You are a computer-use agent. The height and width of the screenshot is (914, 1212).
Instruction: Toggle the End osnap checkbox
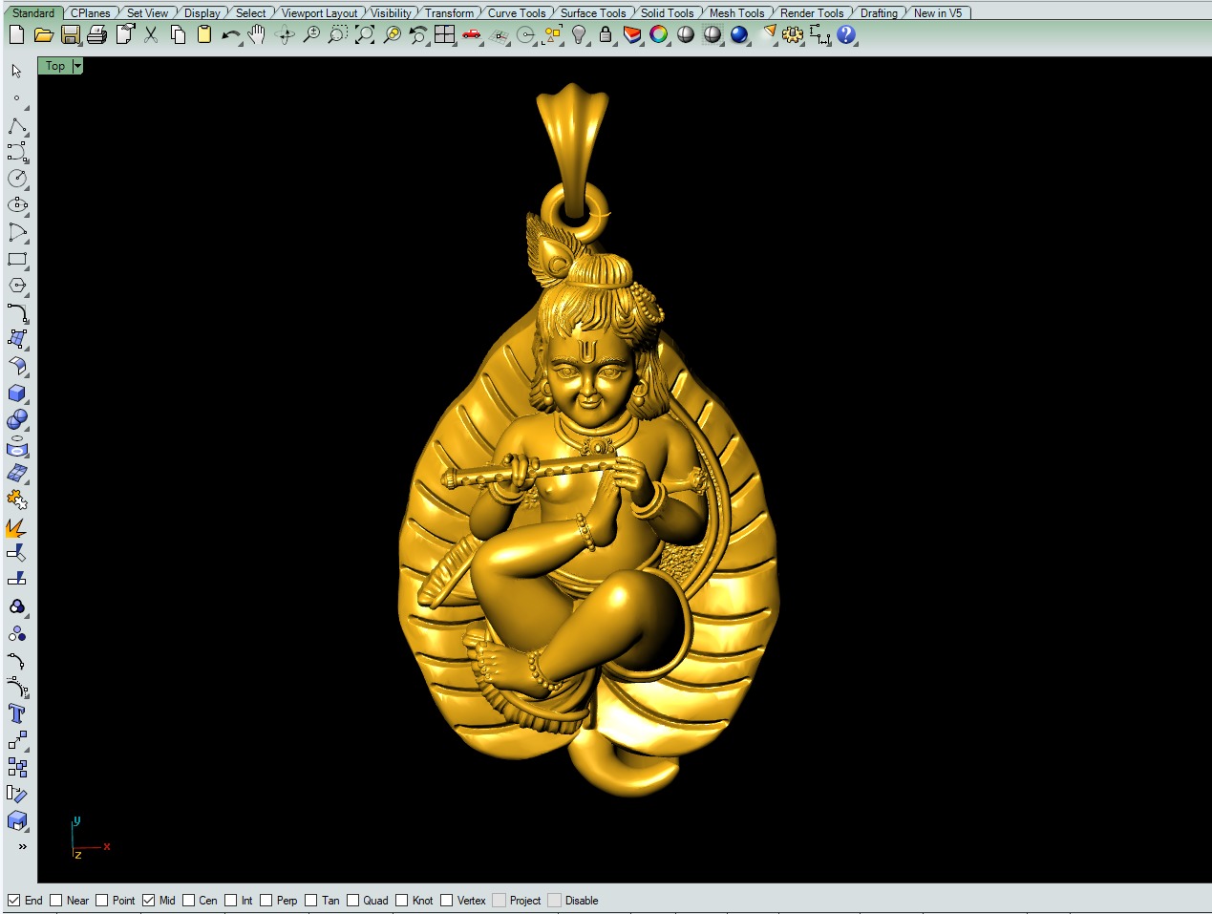[14, 900]
